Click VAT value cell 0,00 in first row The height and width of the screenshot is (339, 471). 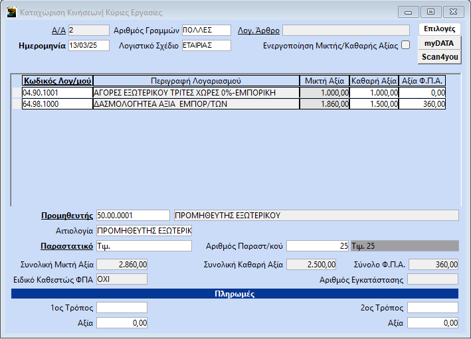click(422, 93)
